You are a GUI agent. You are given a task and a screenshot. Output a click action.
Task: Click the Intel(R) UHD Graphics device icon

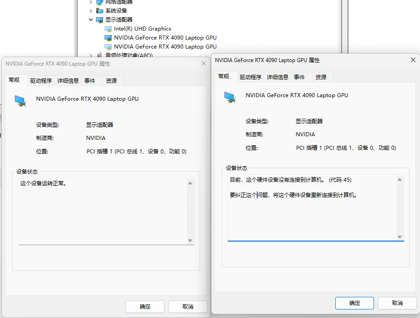108,28
